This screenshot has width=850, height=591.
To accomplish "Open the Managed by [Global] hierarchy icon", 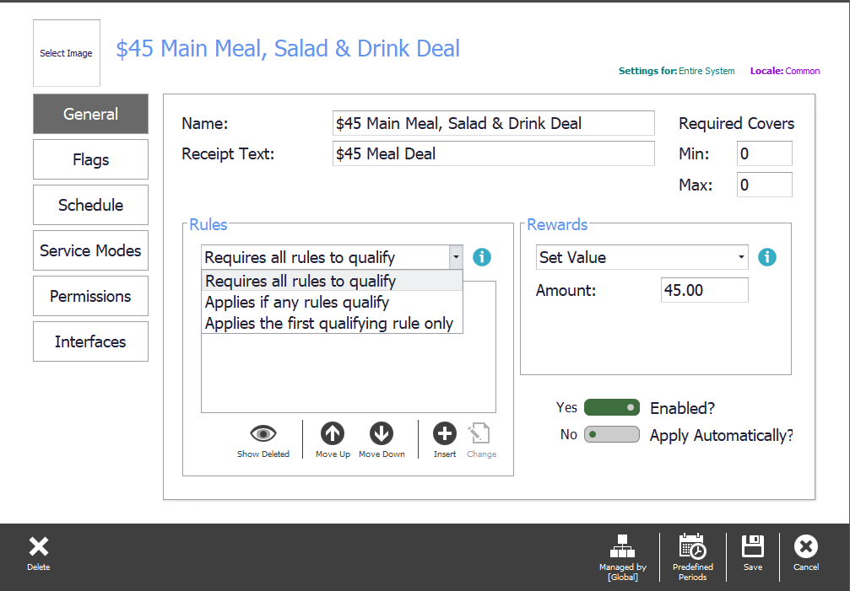I will point(622,546).
